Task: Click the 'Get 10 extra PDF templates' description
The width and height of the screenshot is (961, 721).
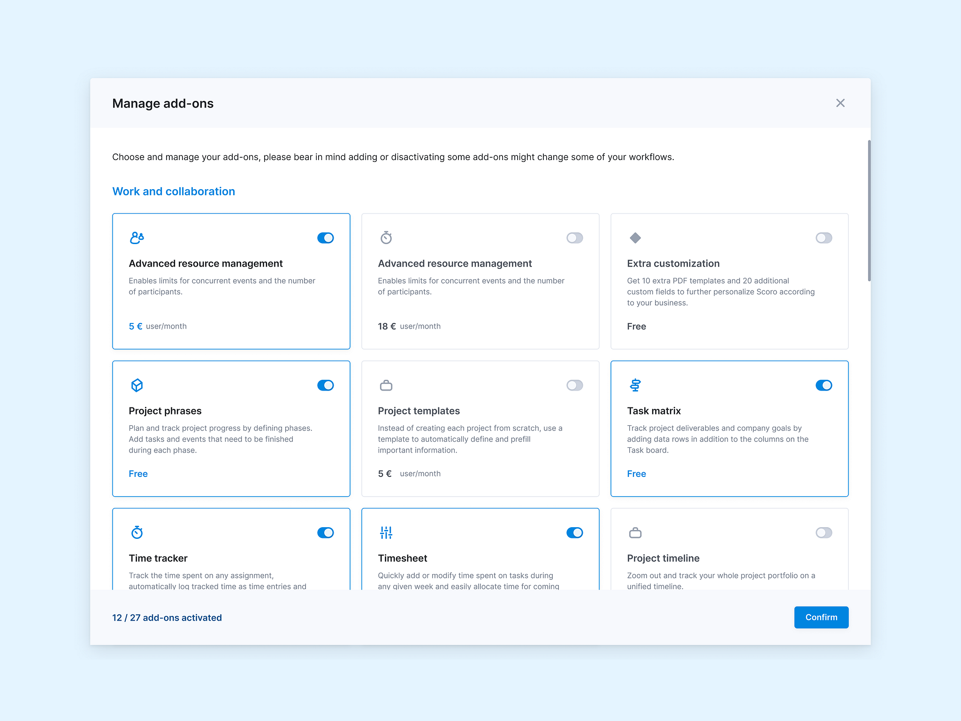Action: coord(721,291)
